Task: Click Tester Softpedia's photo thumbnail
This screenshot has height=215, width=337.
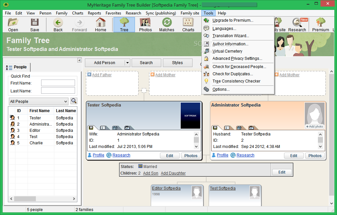Action: 190,115
